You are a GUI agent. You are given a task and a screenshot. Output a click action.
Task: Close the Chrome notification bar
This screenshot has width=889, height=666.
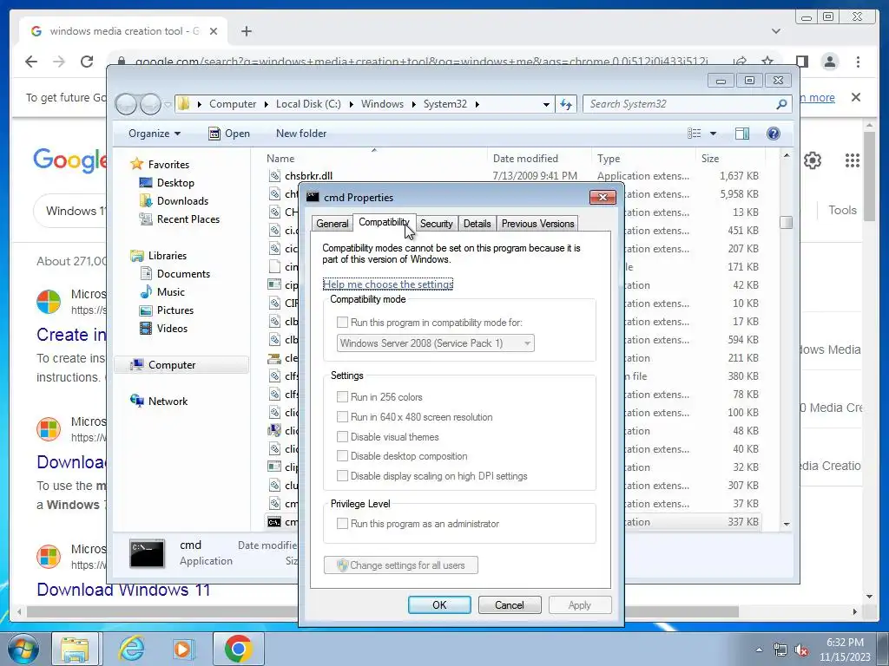click(856, 97)
